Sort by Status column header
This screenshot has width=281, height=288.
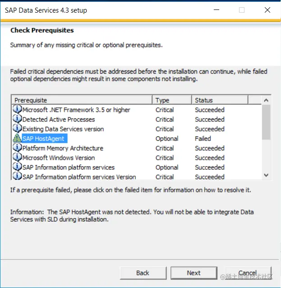(220, 100)
